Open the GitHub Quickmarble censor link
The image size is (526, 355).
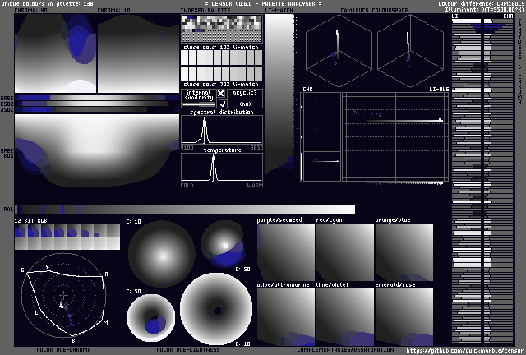[x=463, y=350]
